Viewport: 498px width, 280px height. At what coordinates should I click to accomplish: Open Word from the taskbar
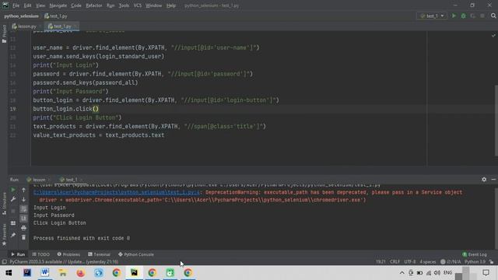point(45,273)
